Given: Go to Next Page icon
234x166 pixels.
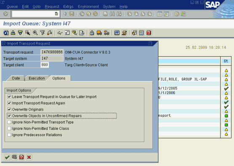Looking at the screenshot, I should [x=143, y=14].
